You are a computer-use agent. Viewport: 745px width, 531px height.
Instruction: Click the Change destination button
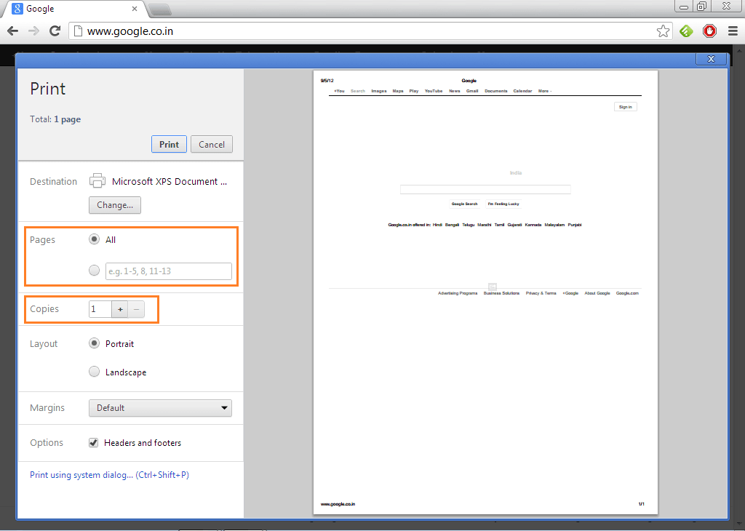pyautogui.click(x=114, y=205)
